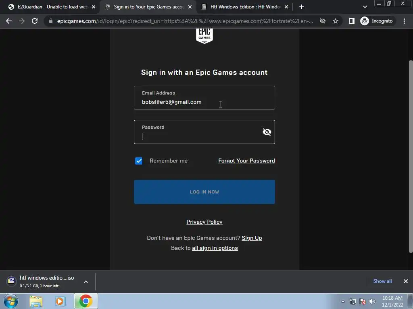Close the downloads bar

pos(406,281)
